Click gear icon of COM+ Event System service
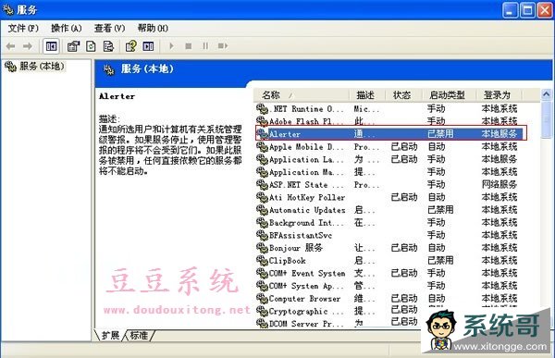 pyautogui.click(x=262, y=274)
